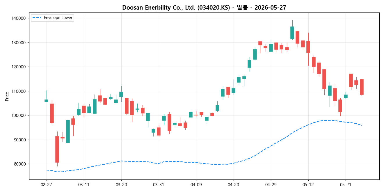Click the 80000 y-axis tick label
The width and height of the screenshot is (384, 192).
20,164
